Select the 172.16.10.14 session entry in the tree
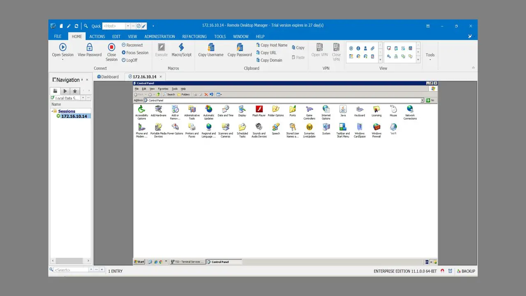The width and height of the screenshot is (526, 296). 74,116
